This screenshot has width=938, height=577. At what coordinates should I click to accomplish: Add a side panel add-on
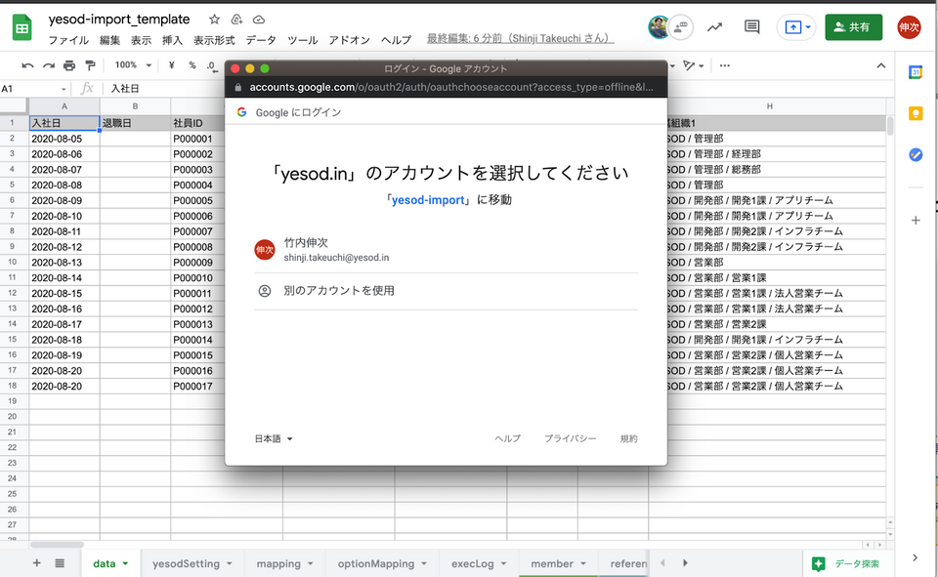pos(916,221)
